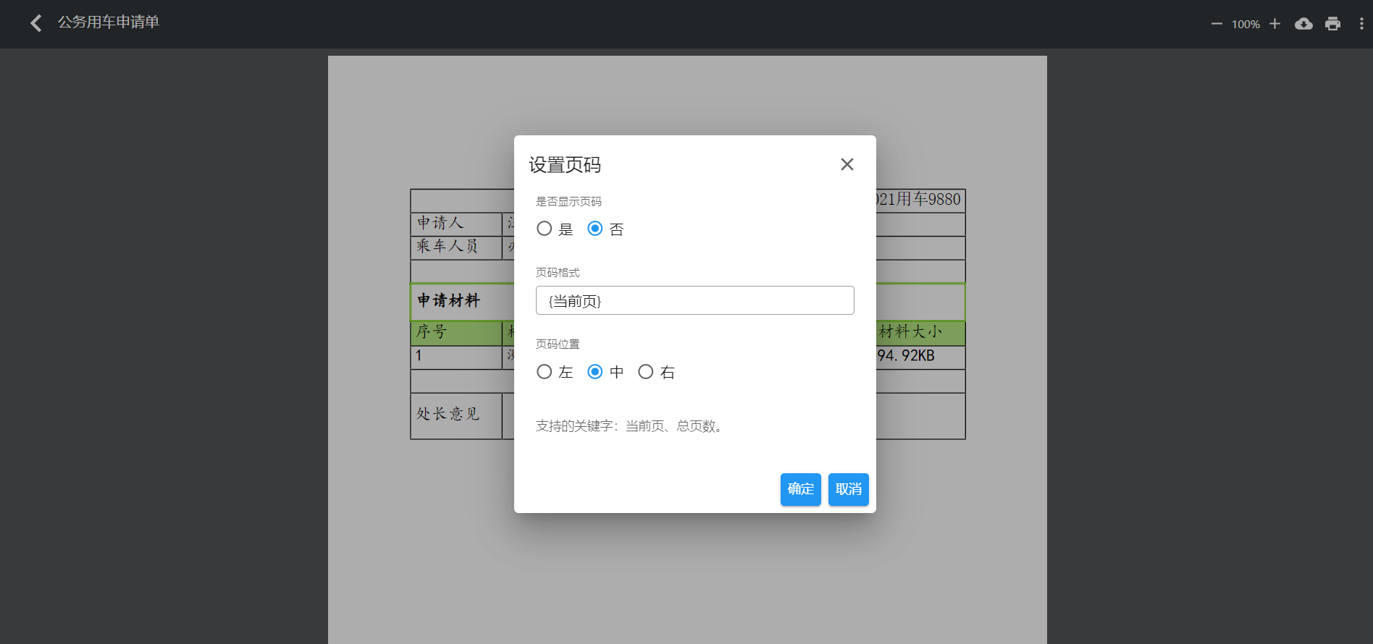Image resolution: width=1373 pixels, height=644 pixels.
Task: Go back using the left arrow icon
Action: [x=35, y=23]
